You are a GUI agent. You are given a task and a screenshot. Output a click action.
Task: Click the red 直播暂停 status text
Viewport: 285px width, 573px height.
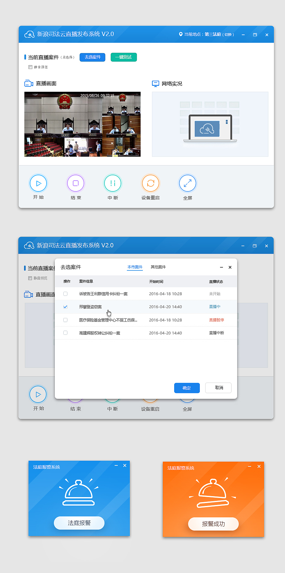point(217,320)
